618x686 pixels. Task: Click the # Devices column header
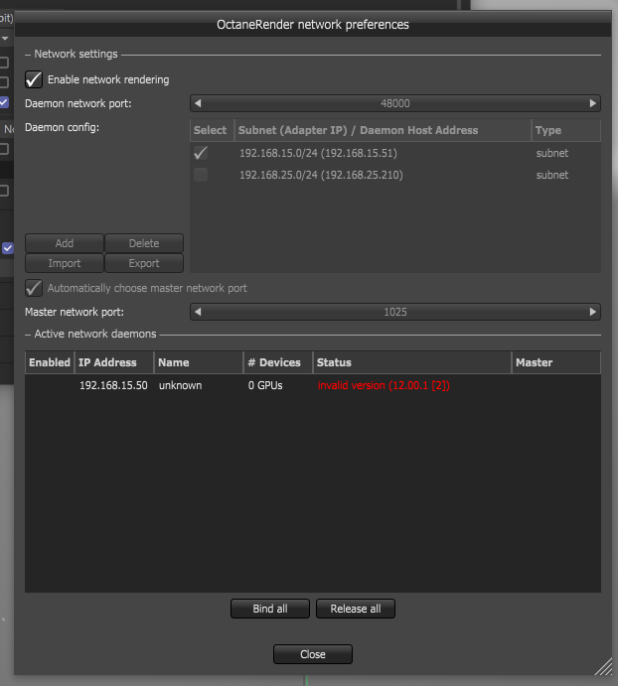tap(278, 362)
